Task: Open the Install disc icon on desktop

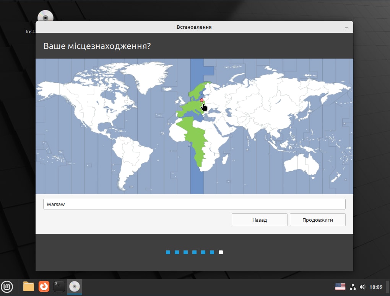Action: [x=45, y=16]
